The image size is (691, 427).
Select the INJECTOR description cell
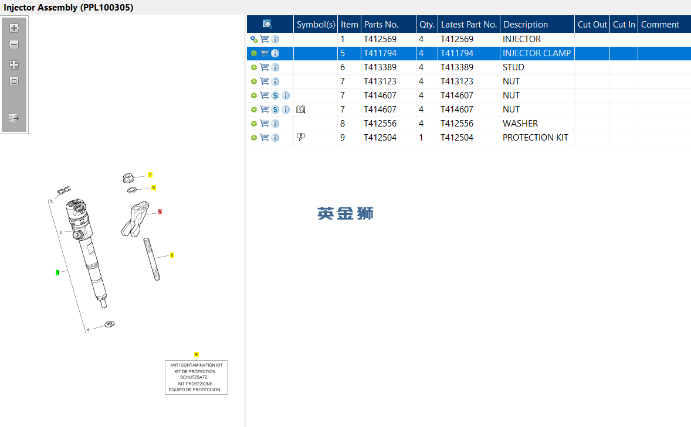point(537,39)
